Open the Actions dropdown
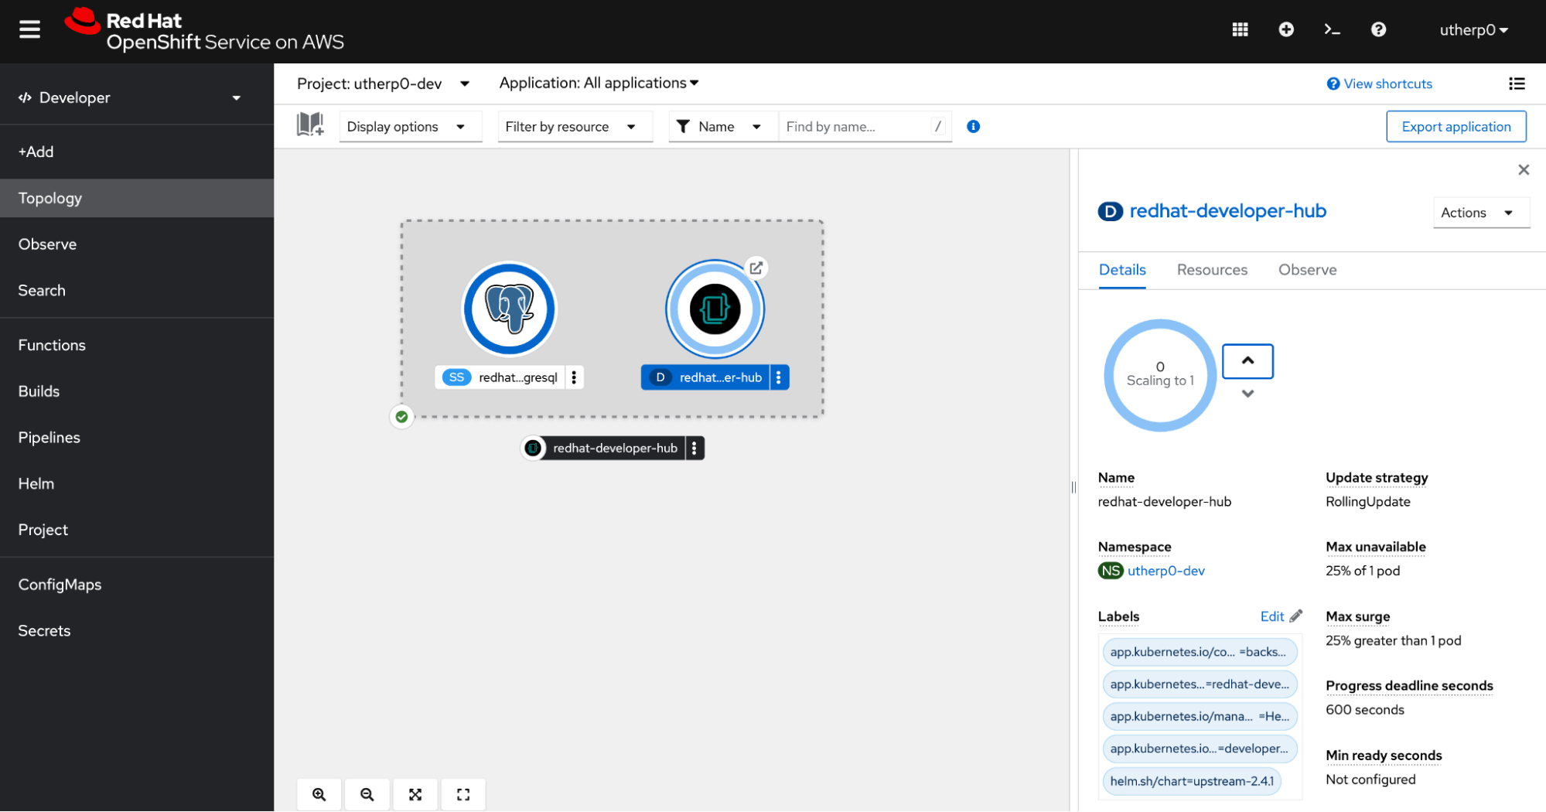This screenshot has height=812, width=1546. [1480, 212]
